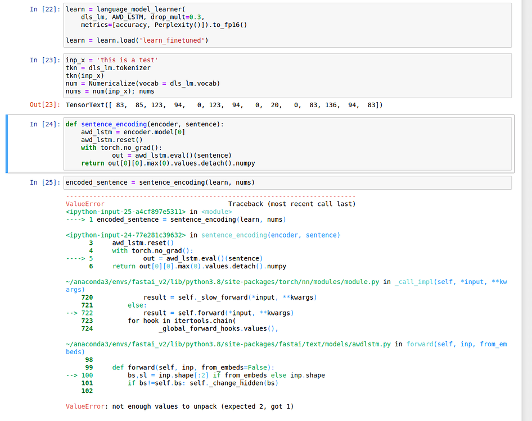Click the ipython-input-25 traceback reference

point(121,212)
